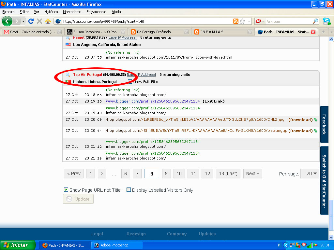Switch to the Eu sou Jornalista tab

[x=96, y=32]
